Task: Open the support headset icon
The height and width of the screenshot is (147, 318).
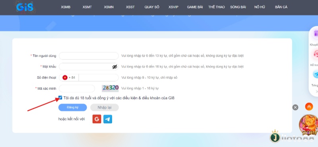Action: pos(315,55)
